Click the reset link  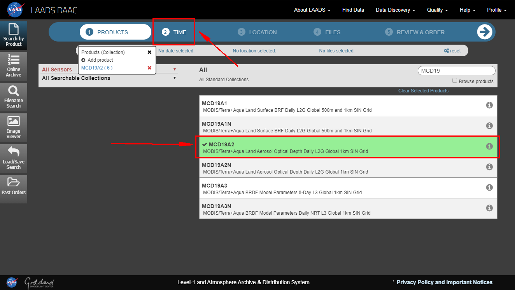coord(452,51)
